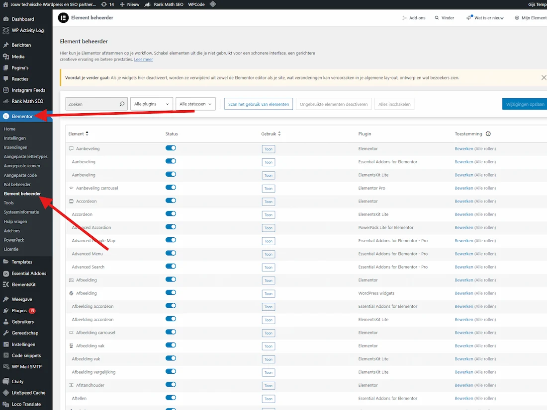The image size is (547, 410).
Task: Click the search magnifier icon in Zoeken field
Action: (122, 104)
